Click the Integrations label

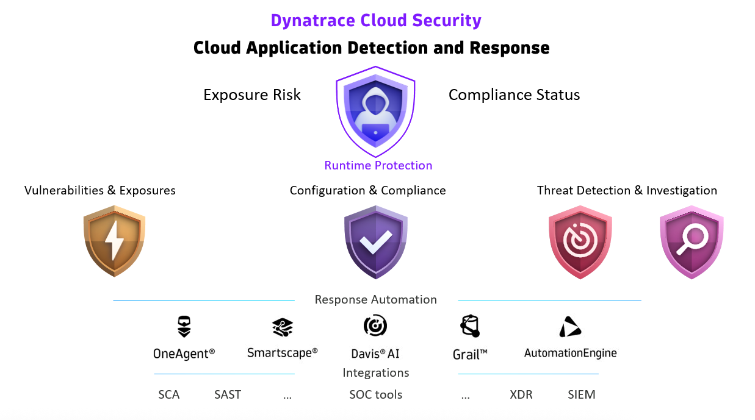point(375,372)
